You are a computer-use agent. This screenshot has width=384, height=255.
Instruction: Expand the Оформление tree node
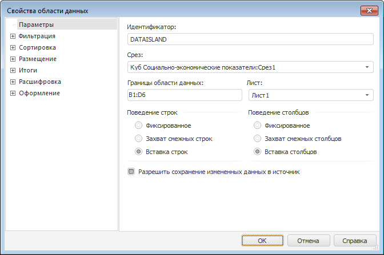coord(13,93)
